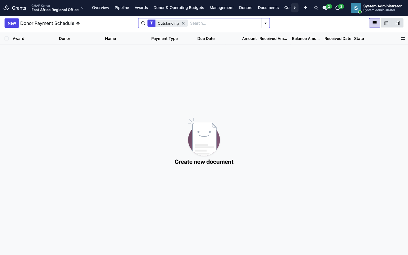Toggle the search options dropdown arrow
Viewport: 408px width, 255px height.
(265, 23)
